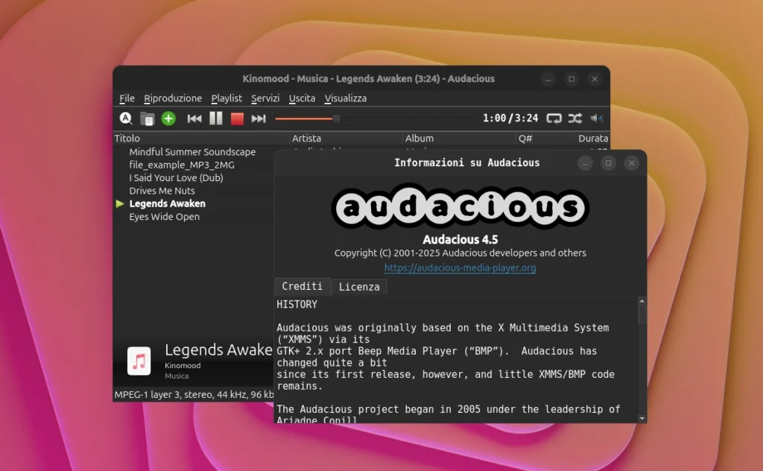Select the Crediti button
Screen dimensions: 763x471
click(303, 286)
